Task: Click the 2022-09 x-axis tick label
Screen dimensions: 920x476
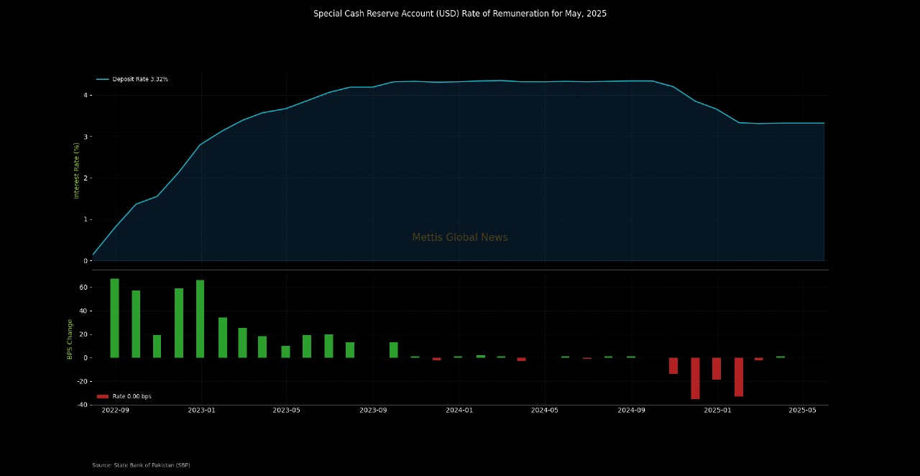Action: point(116,411)
